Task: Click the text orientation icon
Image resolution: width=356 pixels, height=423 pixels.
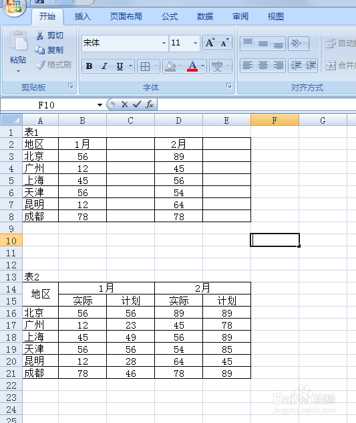Action: click(296, 43)
